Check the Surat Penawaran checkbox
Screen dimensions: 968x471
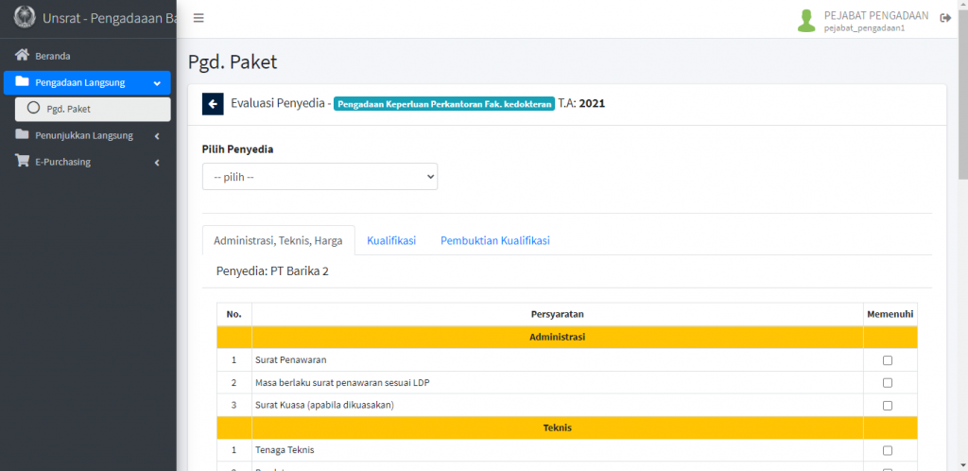(887, 360)
